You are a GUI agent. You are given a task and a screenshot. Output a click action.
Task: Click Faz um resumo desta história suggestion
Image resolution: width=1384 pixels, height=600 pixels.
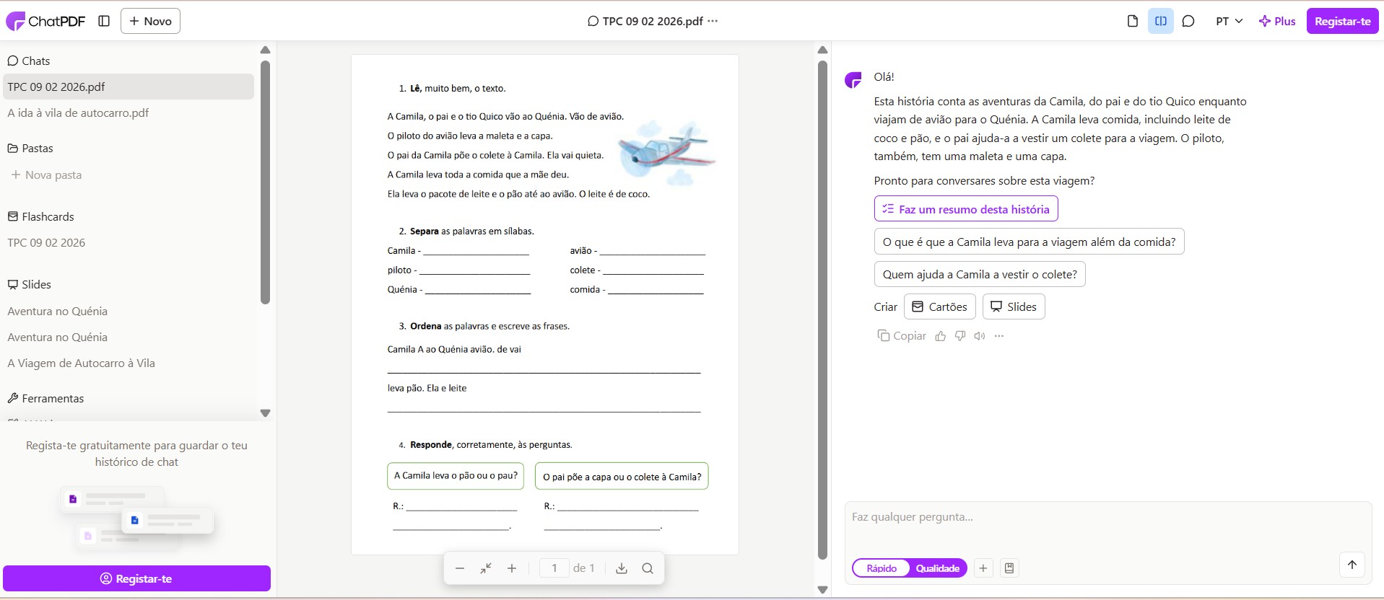point(966,209)
